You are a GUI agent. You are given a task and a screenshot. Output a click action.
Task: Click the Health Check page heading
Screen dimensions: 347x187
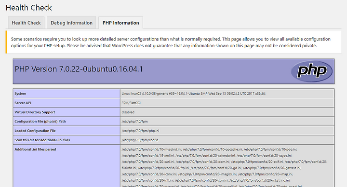28,8
